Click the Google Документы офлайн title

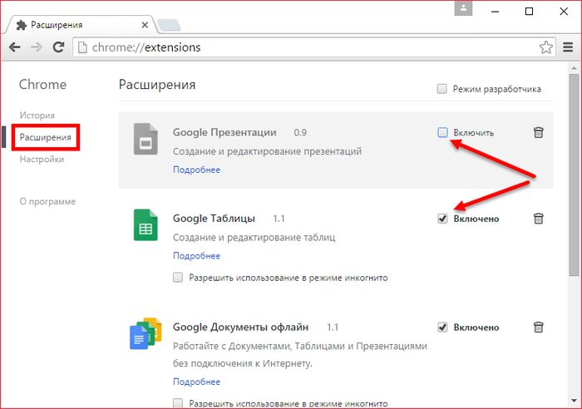click(x=240, y=327)
